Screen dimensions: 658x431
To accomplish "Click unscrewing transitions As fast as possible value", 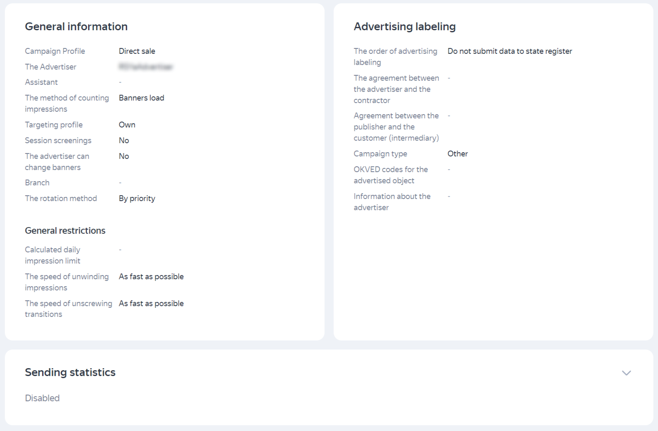I will coord(151,304).
